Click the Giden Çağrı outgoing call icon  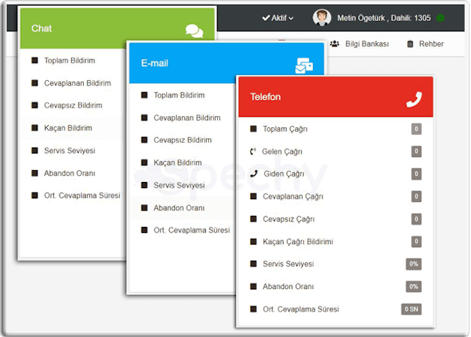254,174
